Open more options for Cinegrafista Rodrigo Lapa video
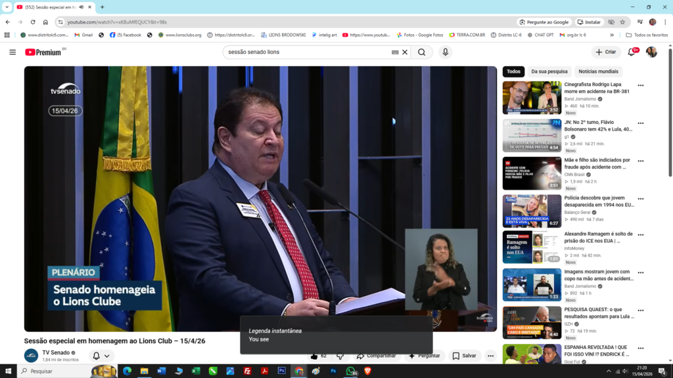 pyautogui.click(x=640, y=85)
